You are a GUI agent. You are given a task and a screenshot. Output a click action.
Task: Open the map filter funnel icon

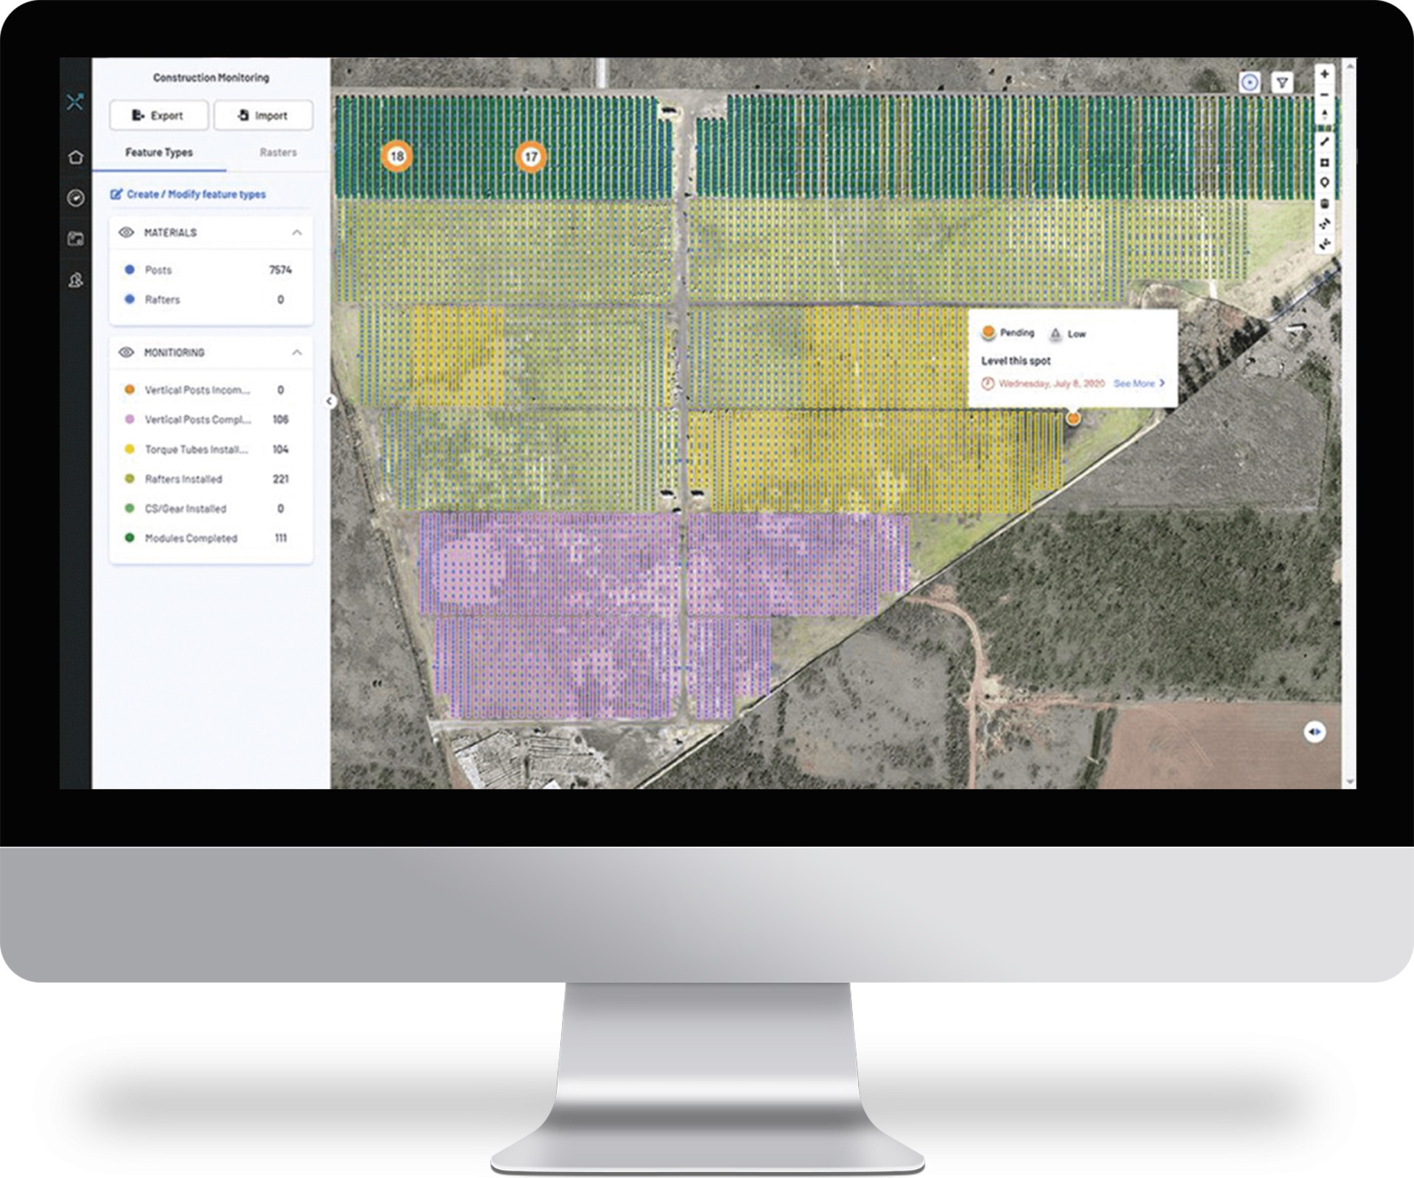(x=1282, y=82)
